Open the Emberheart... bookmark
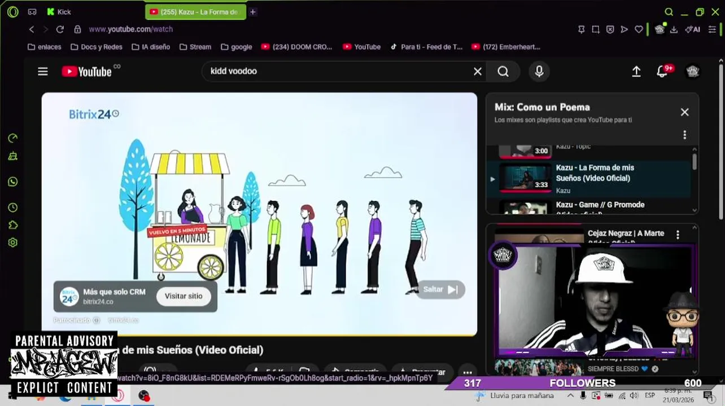The image size is (725, 406). pos(506,47)
